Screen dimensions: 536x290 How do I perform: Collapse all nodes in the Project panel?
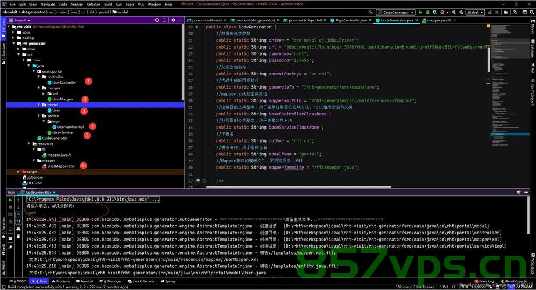click(164, 20)
